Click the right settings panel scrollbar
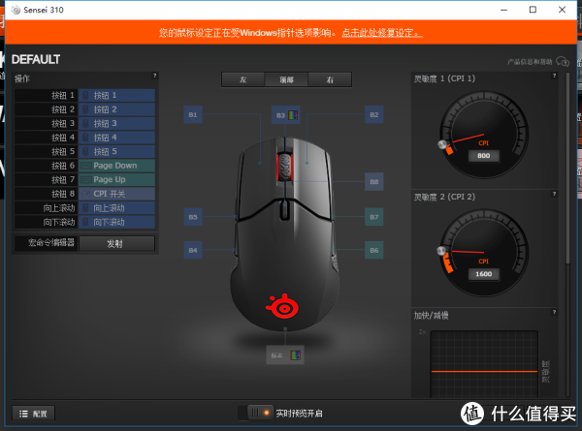The image size is (582, 431). tap(567, 169)
